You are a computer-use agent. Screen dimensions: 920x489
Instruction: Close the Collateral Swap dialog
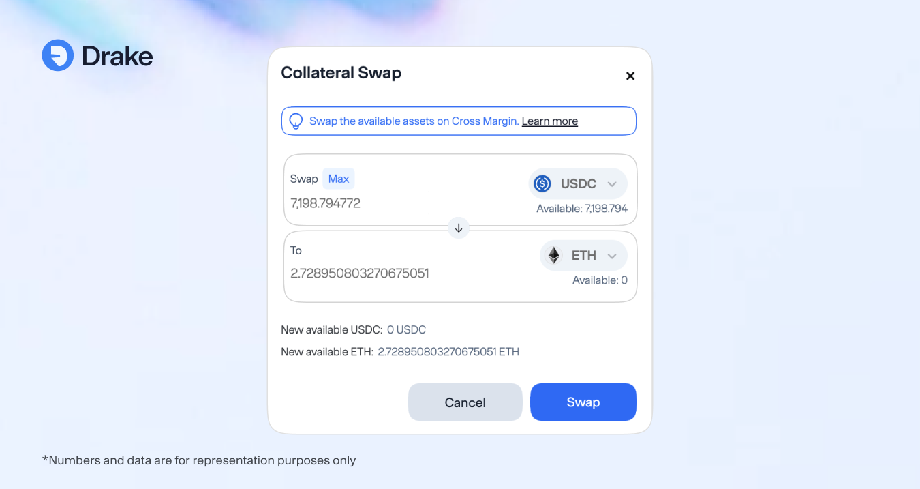(x=630, y=76)
